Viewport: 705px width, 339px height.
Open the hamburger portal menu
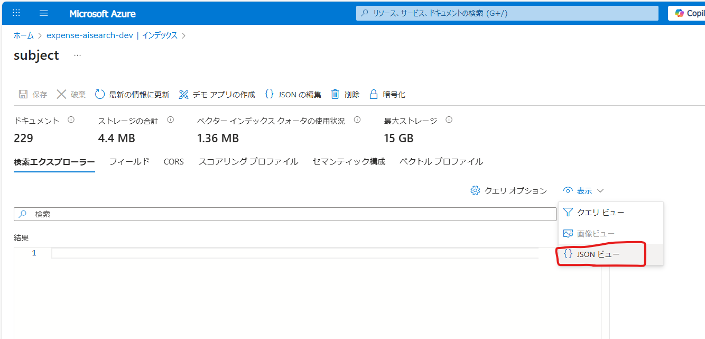tap(44, 13)
